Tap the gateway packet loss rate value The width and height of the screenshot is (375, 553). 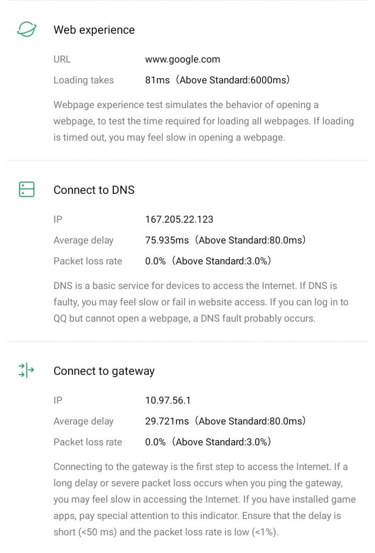click(155, 442)
